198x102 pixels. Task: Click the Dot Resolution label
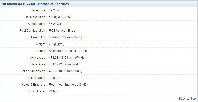click(36, 17)
